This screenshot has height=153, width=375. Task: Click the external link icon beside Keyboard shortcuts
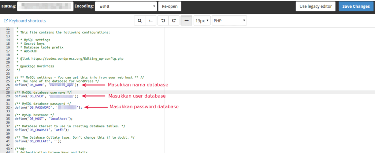[x=6, y=21]
